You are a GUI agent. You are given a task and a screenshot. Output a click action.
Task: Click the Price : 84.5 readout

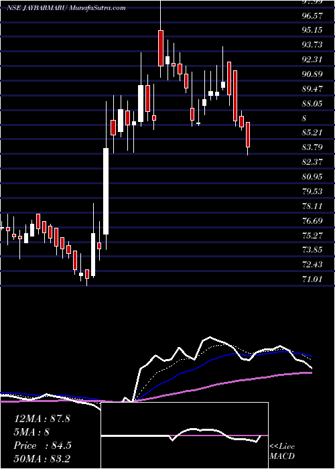(x=42, y=446)
